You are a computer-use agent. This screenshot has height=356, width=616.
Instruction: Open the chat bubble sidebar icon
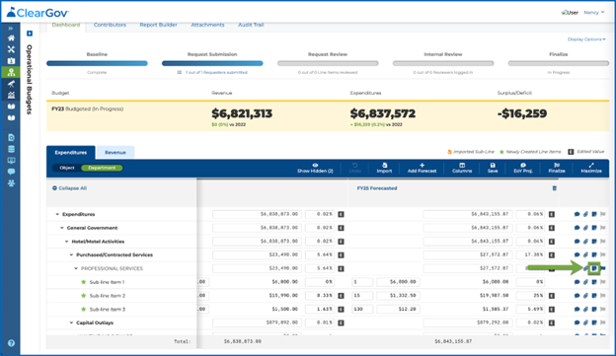tap(11, 172)
